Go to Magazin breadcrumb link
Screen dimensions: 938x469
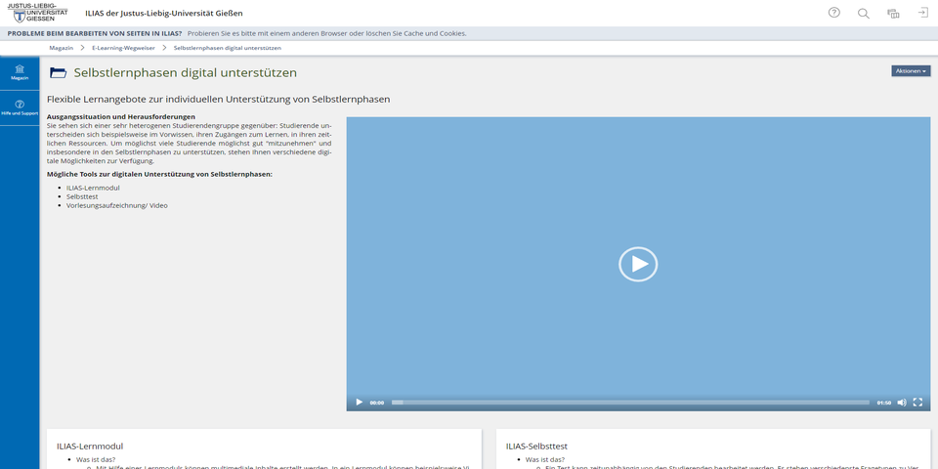[61, 48]
